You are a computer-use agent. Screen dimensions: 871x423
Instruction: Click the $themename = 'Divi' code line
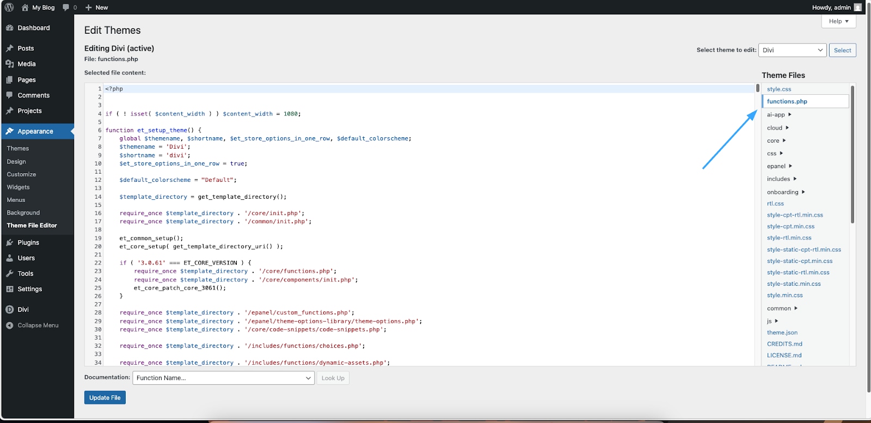click(155, 147)
